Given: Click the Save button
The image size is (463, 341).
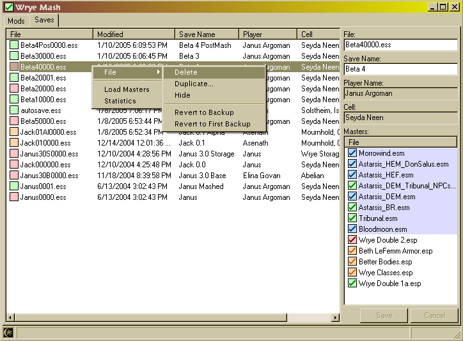Looking at the screenshot, I should 384,315.
